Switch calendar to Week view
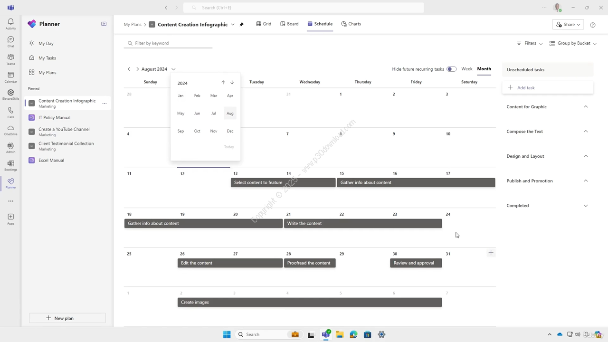The image size is (608, 342). 466,69
